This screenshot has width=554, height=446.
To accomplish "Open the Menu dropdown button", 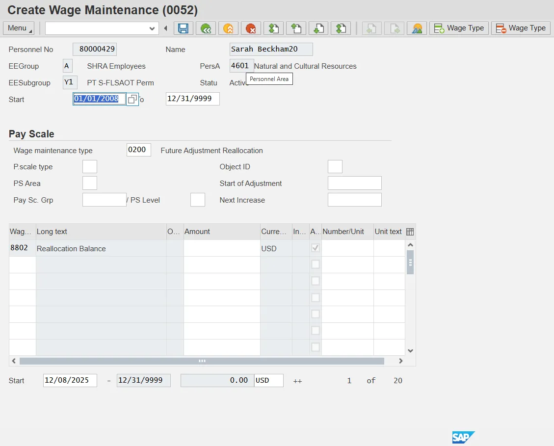I will [19, 28].
